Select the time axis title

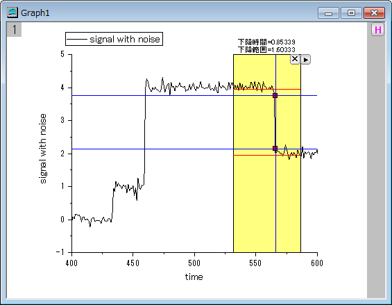coord(194,277)
